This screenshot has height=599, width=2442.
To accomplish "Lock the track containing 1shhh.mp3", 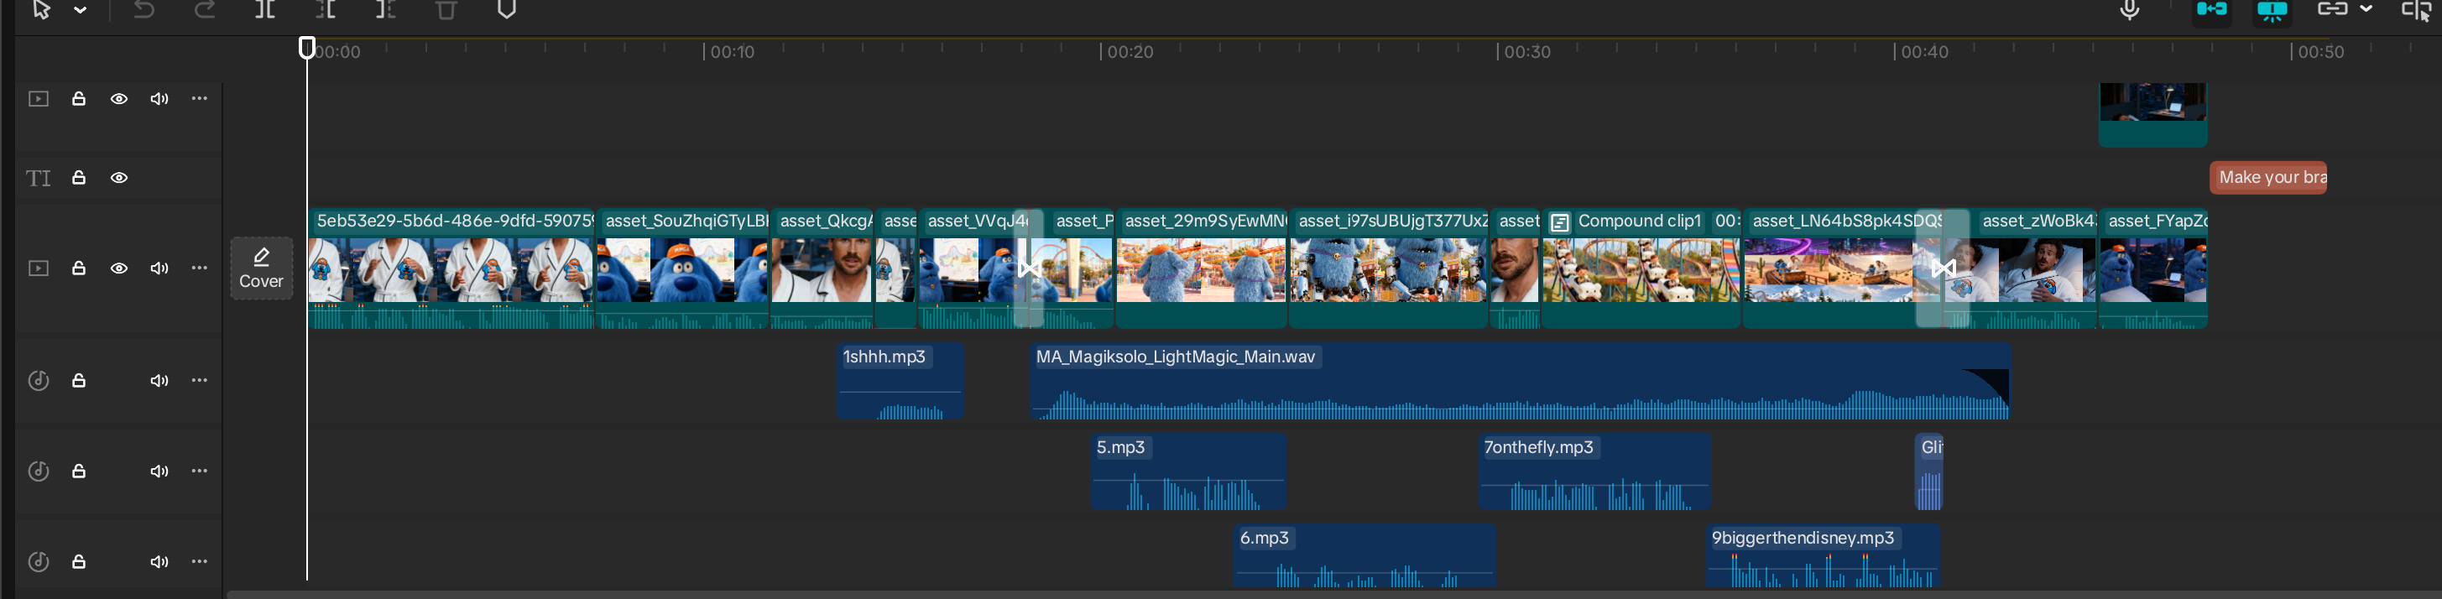I will pyautogui.click(x=79, y=380).
